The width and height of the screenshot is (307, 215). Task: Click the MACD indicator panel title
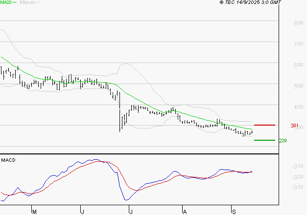click(x=8, y=160)
